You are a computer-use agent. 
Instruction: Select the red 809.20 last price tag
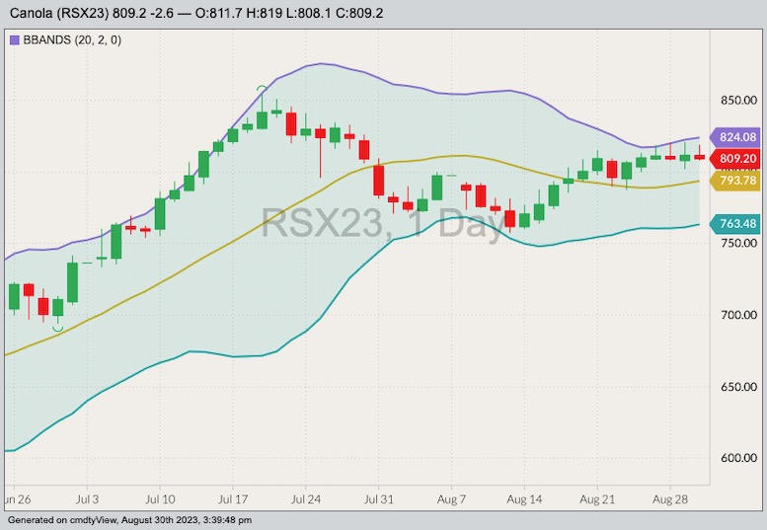click(x=735, y=159)
